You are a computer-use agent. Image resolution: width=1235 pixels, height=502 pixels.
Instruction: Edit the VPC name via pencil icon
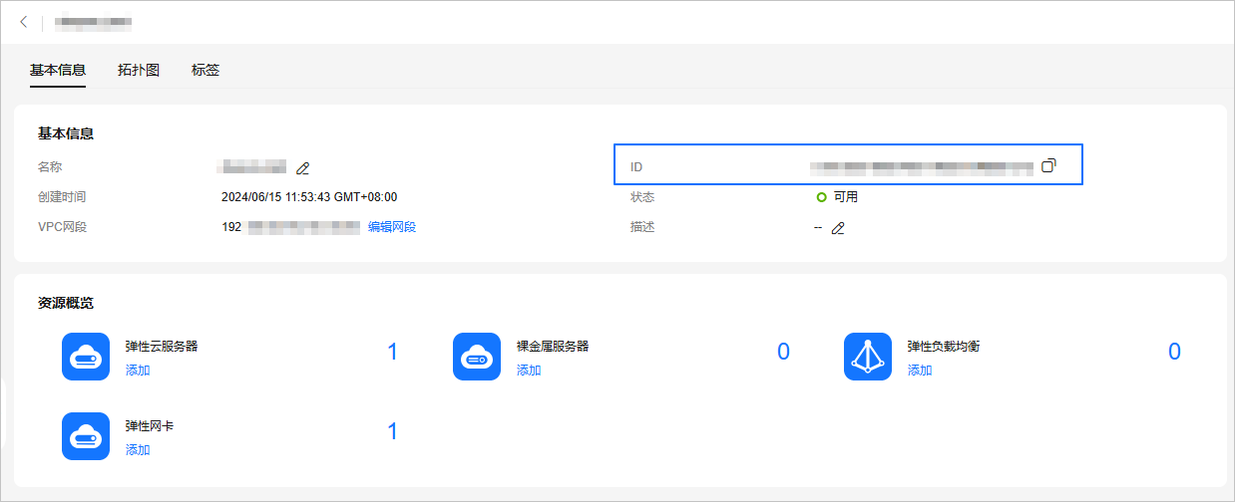302,168
